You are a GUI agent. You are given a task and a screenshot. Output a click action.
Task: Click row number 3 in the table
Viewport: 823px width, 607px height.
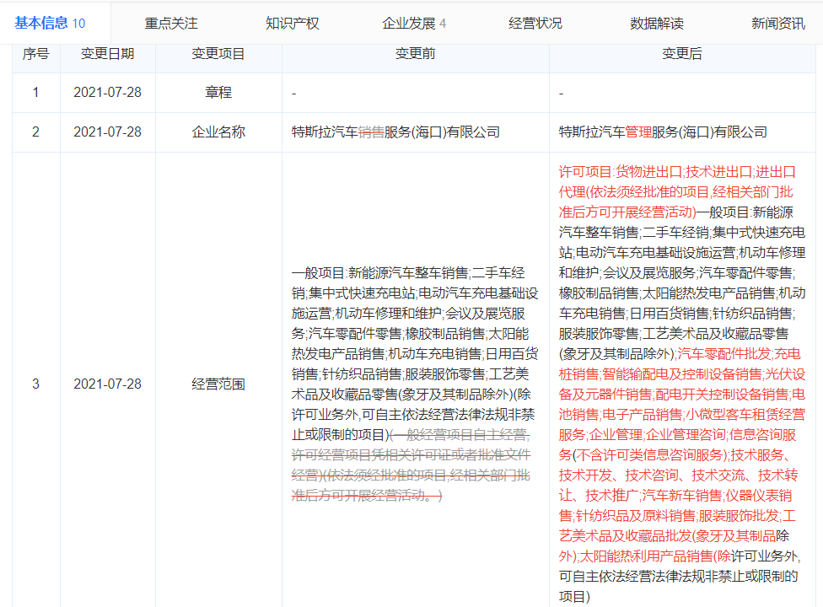pos(35,384)
